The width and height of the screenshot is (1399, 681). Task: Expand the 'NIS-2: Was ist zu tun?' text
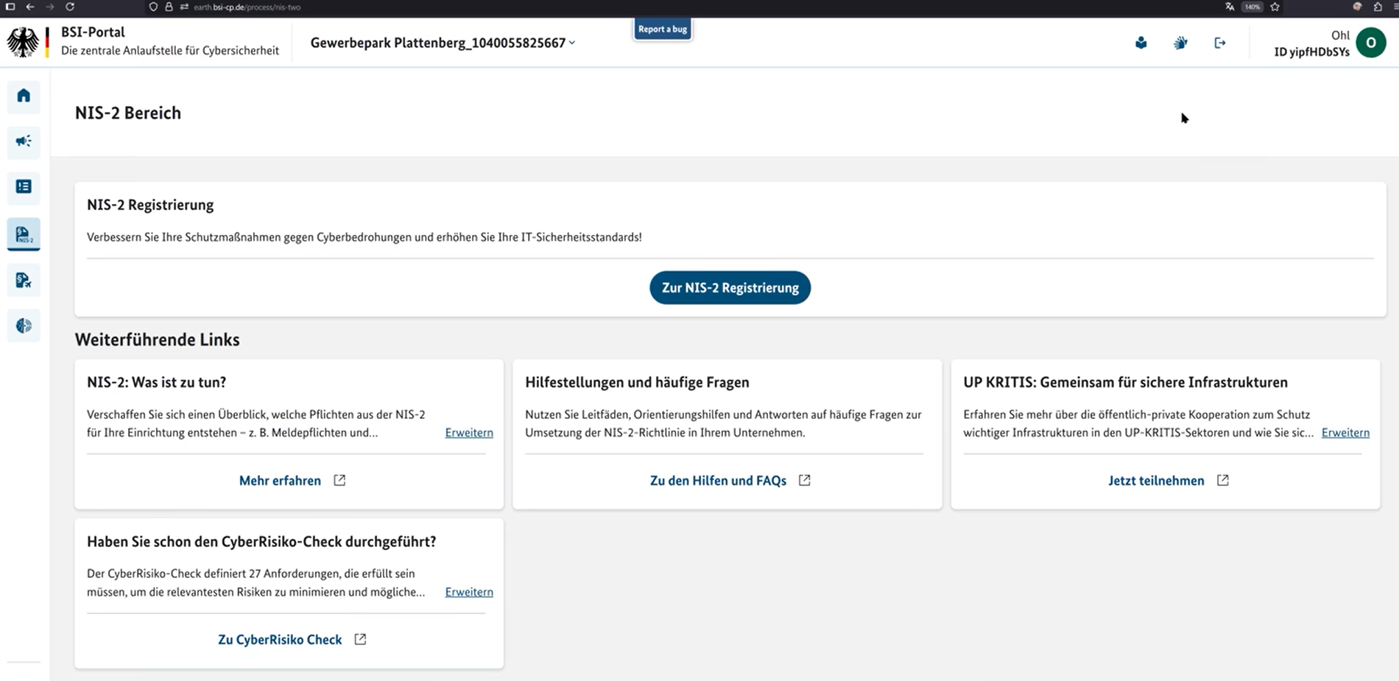click(x=469, y=433)
